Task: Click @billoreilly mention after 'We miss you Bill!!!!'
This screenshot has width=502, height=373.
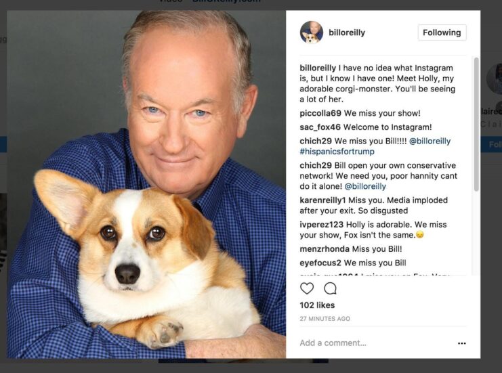Action: tap(430, 141)
